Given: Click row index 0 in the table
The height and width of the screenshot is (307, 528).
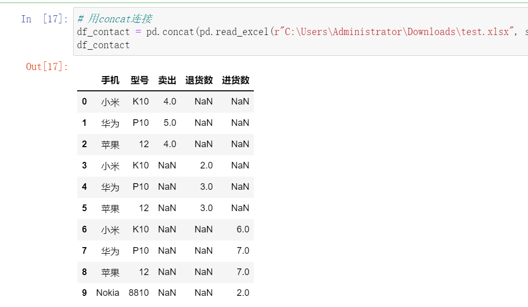Looking at the screenshot, I should [x=84, y=101].
